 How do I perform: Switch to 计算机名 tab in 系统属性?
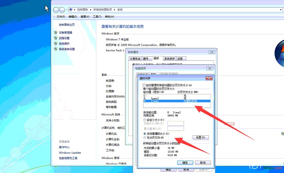click(x=135, y=59)
